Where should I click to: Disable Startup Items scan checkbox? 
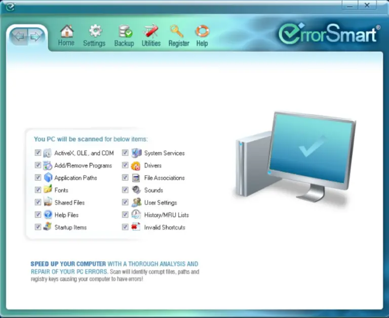click(37, 227)
